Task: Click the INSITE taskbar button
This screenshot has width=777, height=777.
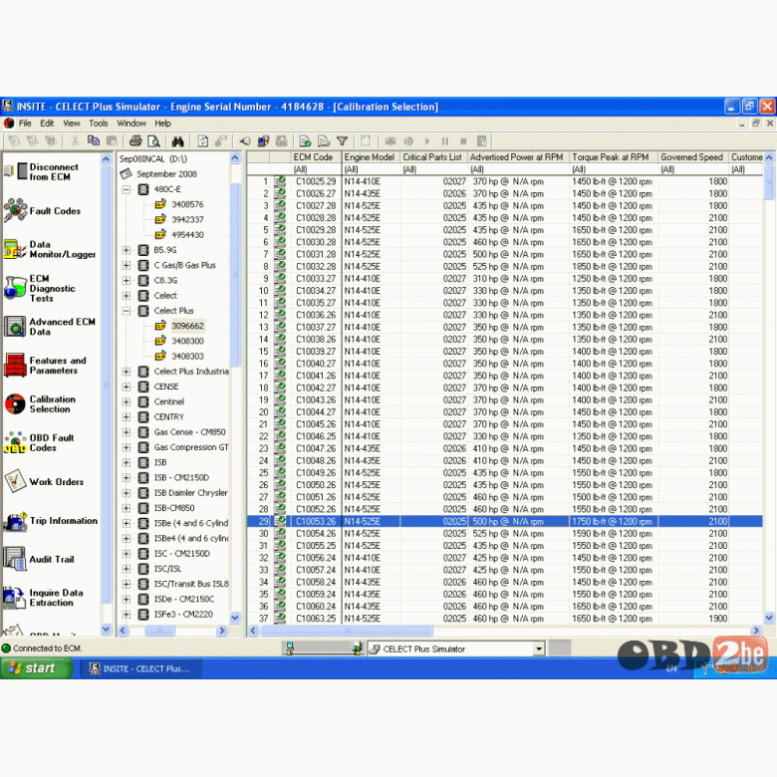Action: coord(140,668)
